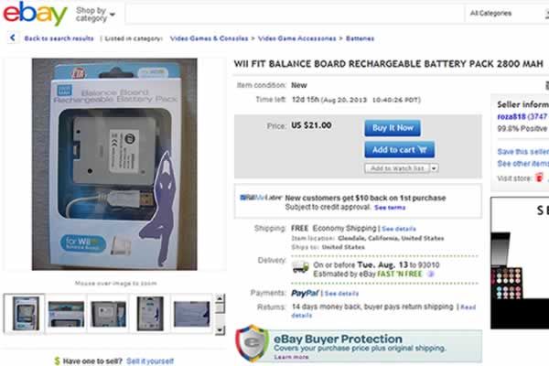The width and height of the screenshot is (549, 366).
Task: Click the red store icon next to Visit store
Action: pyautogui.click(x=539, y=178)
